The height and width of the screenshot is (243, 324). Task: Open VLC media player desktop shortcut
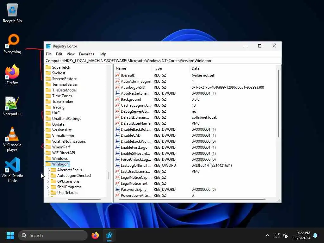[12, 139]
